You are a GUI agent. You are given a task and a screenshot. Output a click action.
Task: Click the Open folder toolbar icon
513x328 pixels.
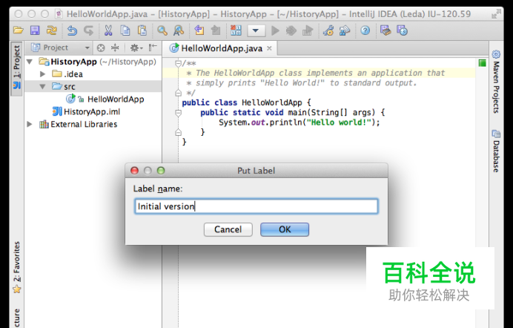coord(19,30)
